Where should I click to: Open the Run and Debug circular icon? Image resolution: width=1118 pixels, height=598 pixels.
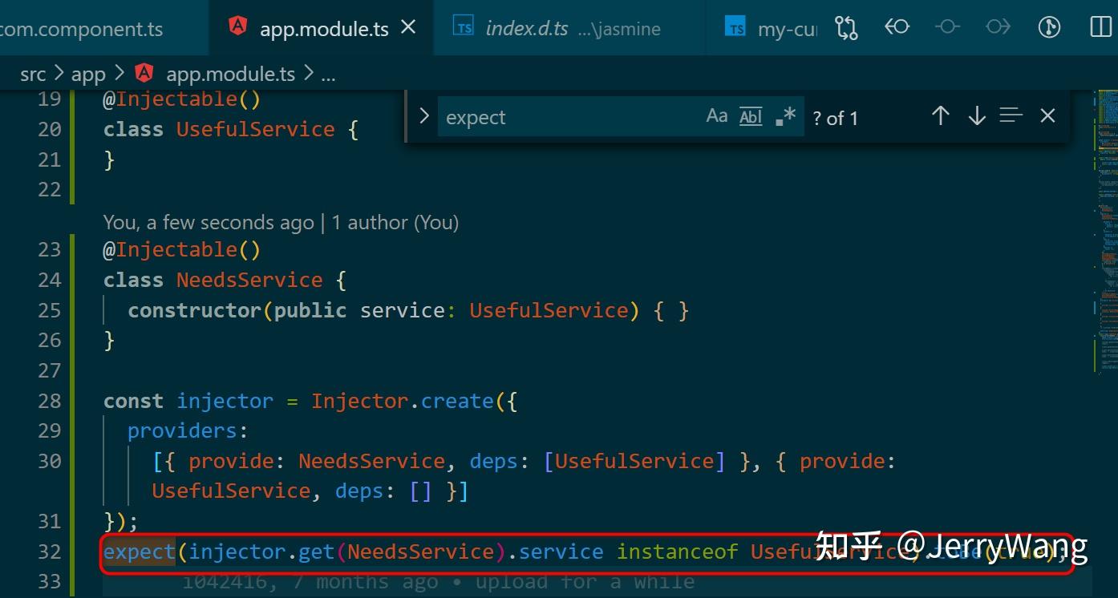pyautogui.click(x=1048, y=27)
